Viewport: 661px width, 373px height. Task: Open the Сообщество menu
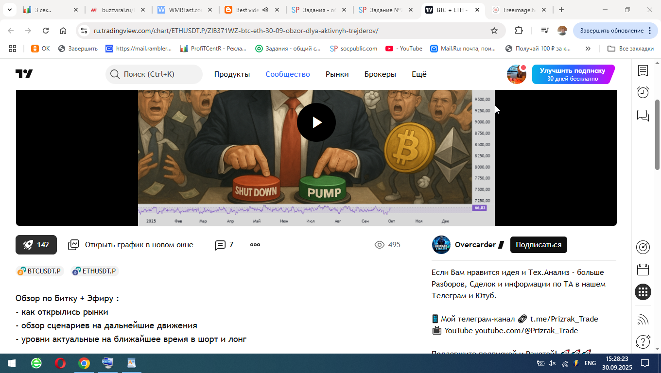coord(288,74)
